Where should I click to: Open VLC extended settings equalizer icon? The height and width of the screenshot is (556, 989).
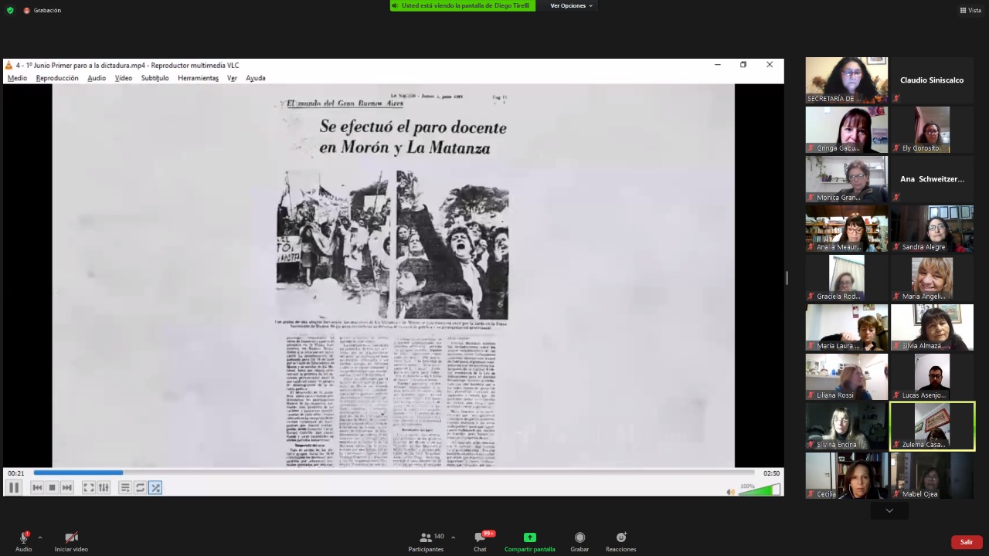[104, 487]
